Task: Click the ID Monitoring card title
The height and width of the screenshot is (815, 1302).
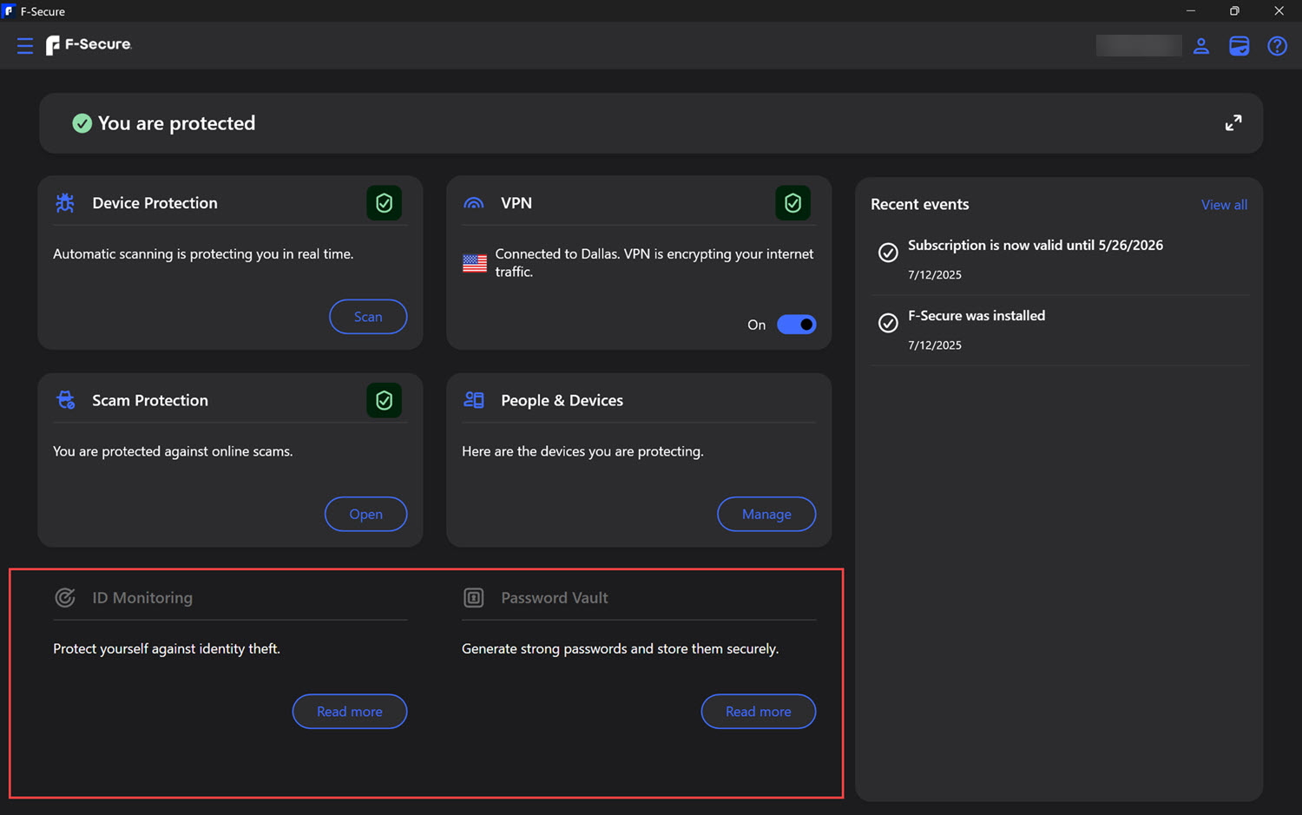Action: coord(142,598)
